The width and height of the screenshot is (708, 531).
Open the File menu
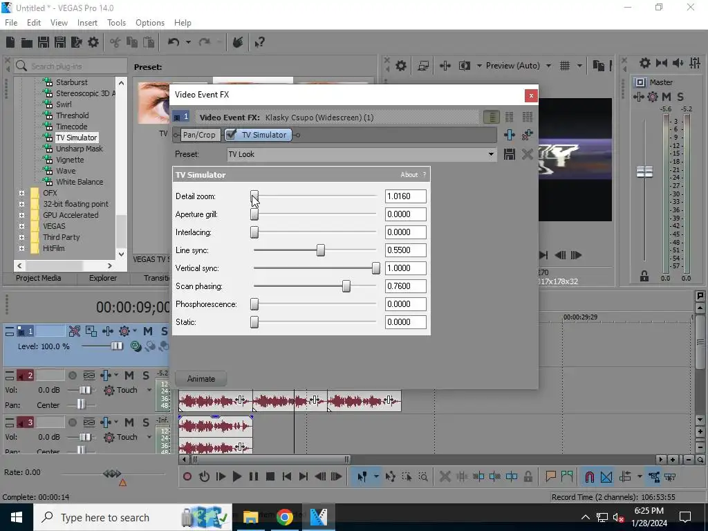point(11,23)
